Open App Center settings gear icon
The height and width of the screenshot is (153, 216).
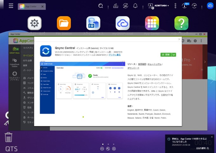tap(195, 41)
